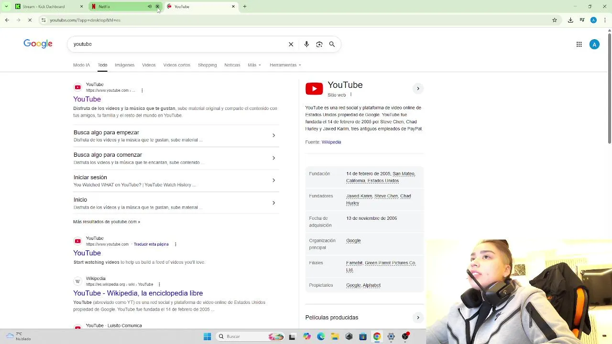This screenshot has width=612, height=344.
Task: Stop loading the page
Action: 30,20
